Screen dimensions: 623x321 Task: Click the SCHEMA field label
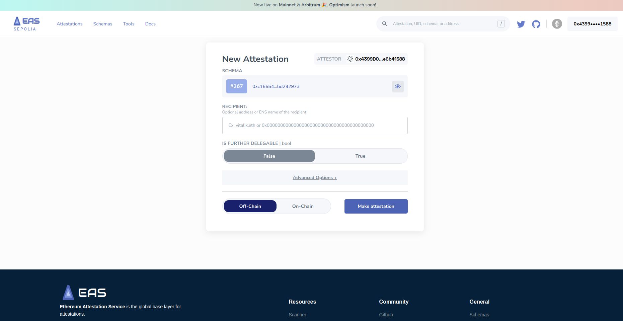[x=232, y=71]
